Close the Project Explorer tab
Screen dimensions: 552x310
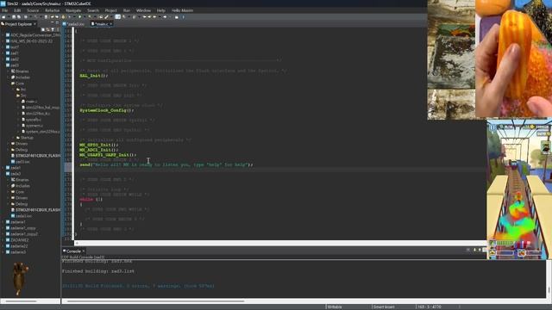pyautogui.click(x=34, y=24)
